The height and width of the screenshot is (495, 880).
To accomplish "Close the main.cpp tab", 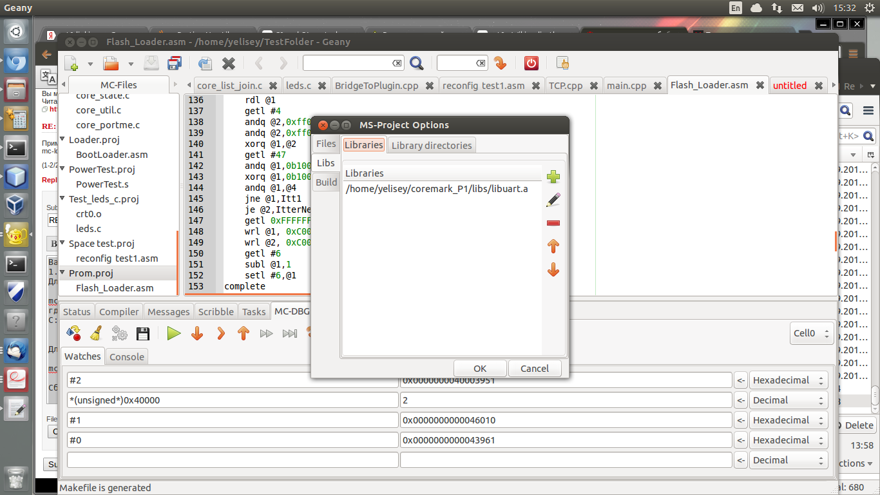I will [657, 85].
